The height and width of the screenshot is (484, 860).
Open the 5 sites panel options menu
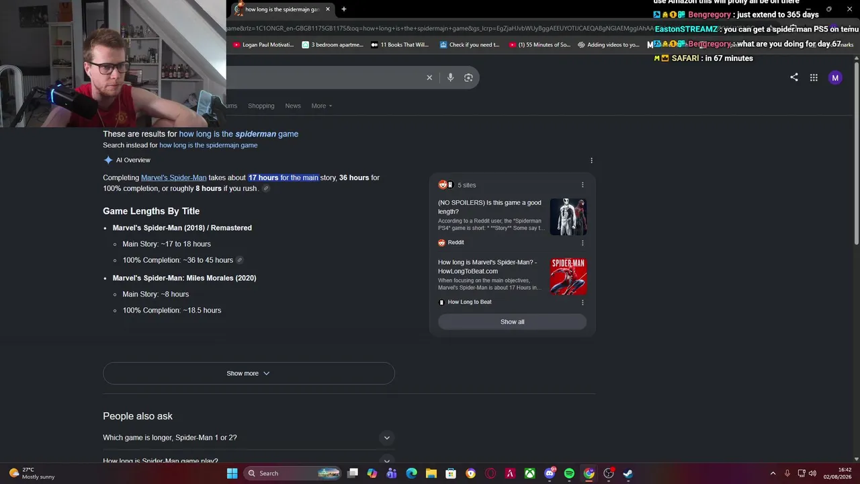click(x=583, y=185)
